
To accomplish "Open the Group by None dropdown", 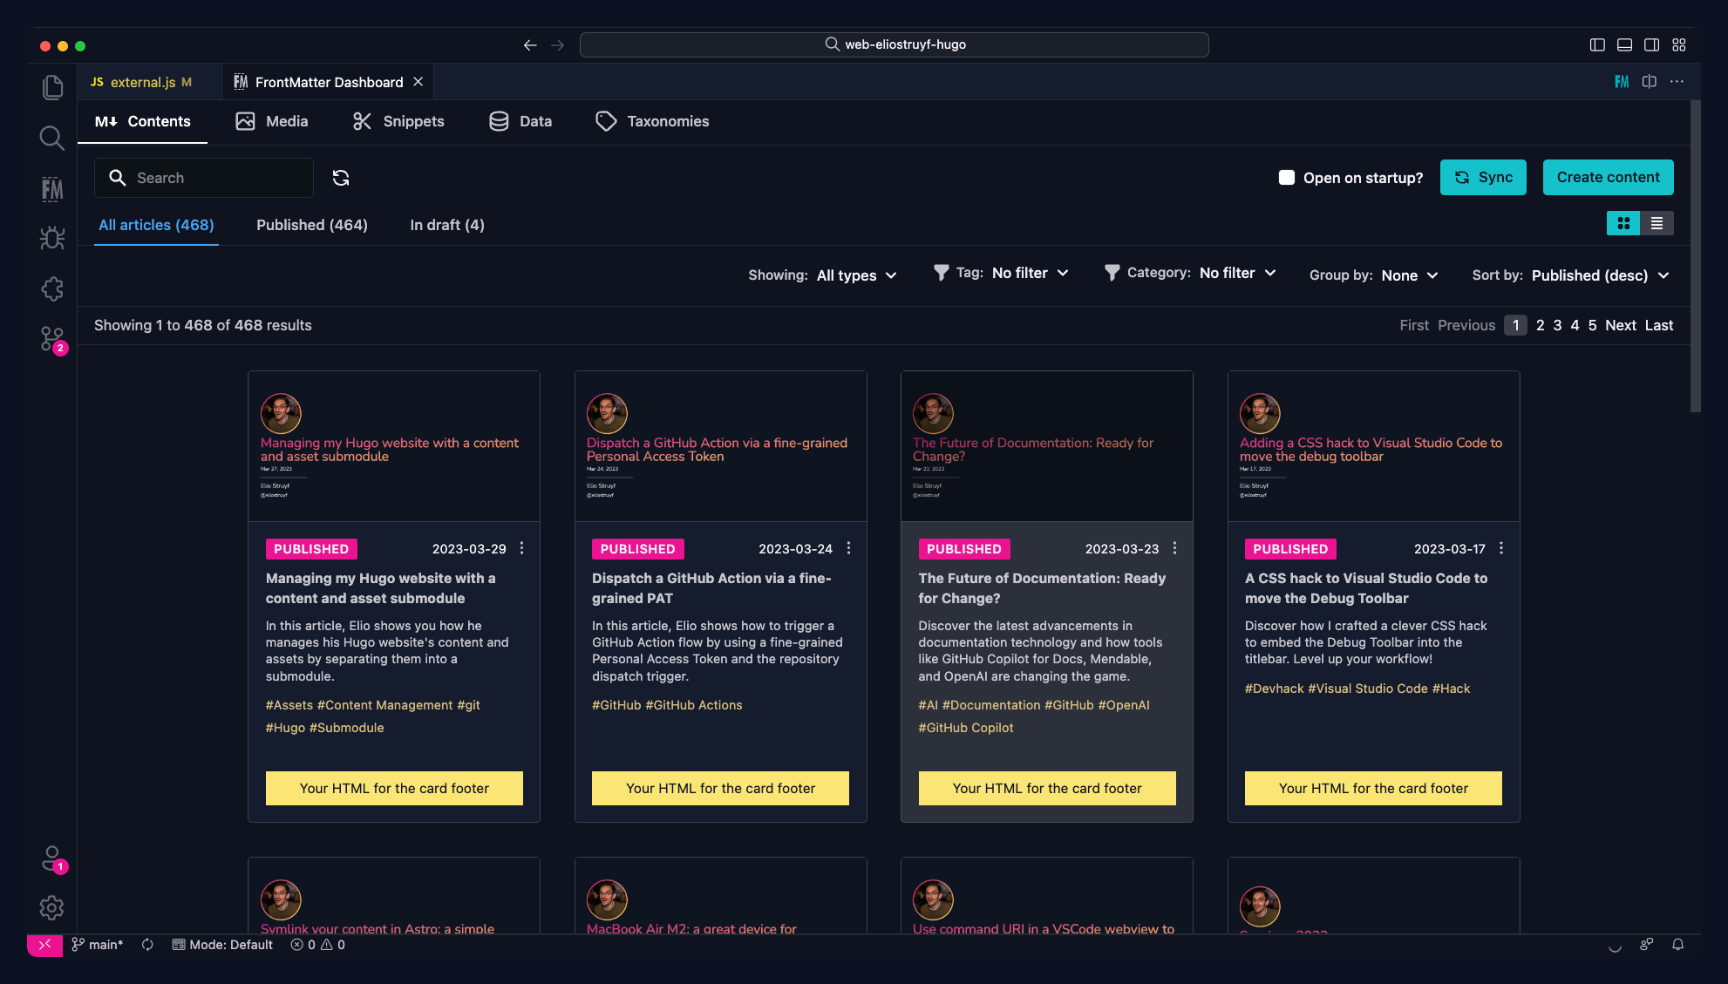I will tap(1407, 275).
